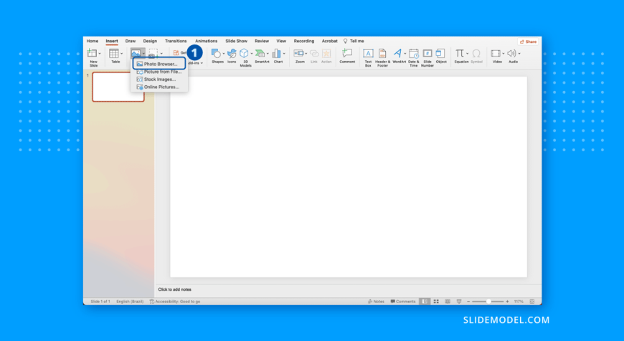Click the Share button
624x341 pixels.
click(528, 42)
